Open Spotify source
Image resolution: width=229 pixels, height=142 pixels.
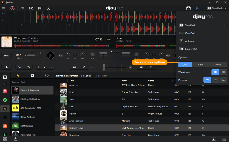pyautogui.click(x=5, y=100)
